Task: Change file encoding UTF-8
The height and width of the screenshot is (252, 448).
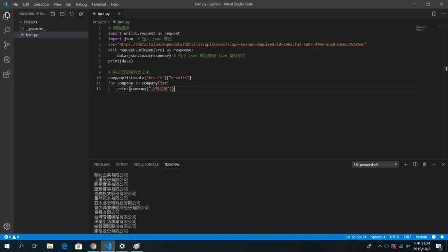Action: coord(395,237)
